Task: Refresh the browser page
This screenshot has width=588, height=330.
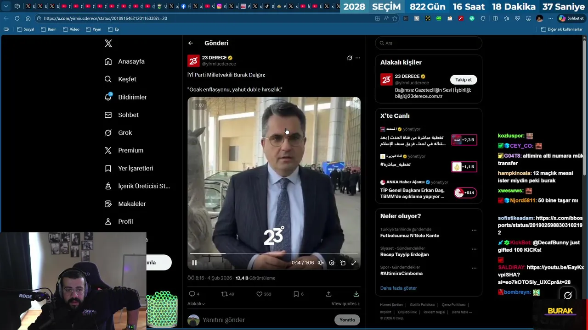Action: [17, 18]
